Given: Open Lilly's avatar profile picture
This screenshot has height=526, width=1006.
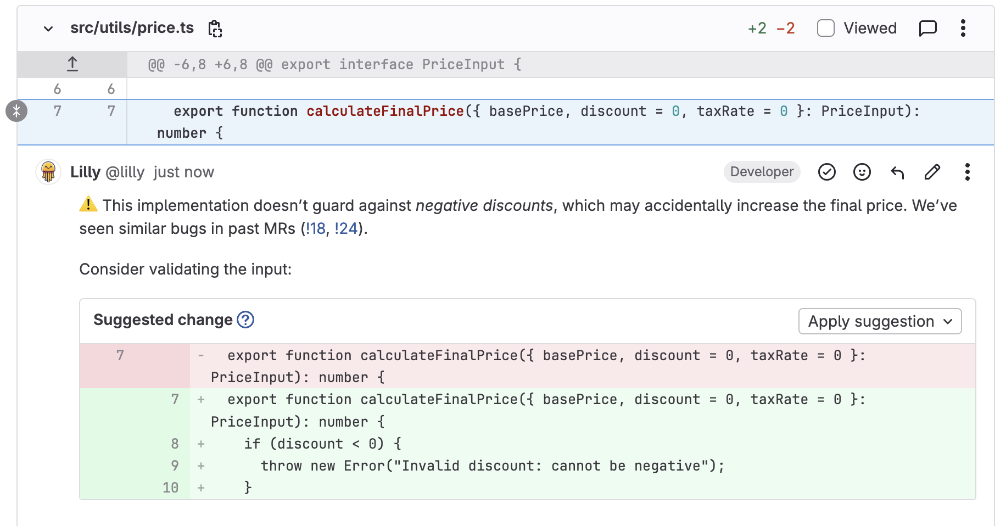Looking at the screenshot, I should pos(48,172).
